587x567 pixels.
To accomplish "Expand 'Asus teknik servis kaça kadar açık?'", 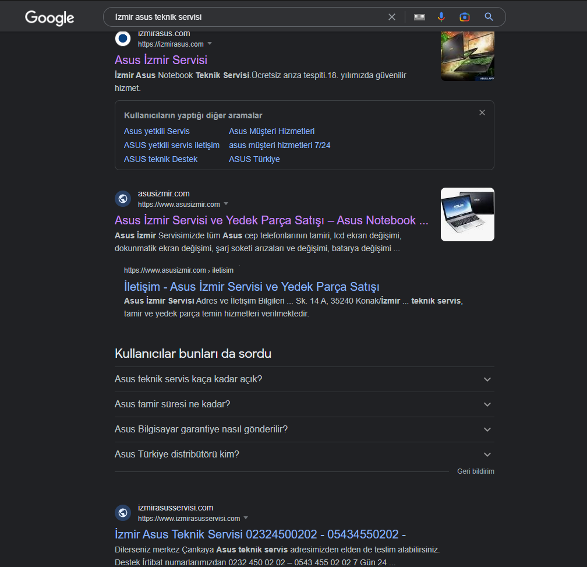I will pos(305,379).
